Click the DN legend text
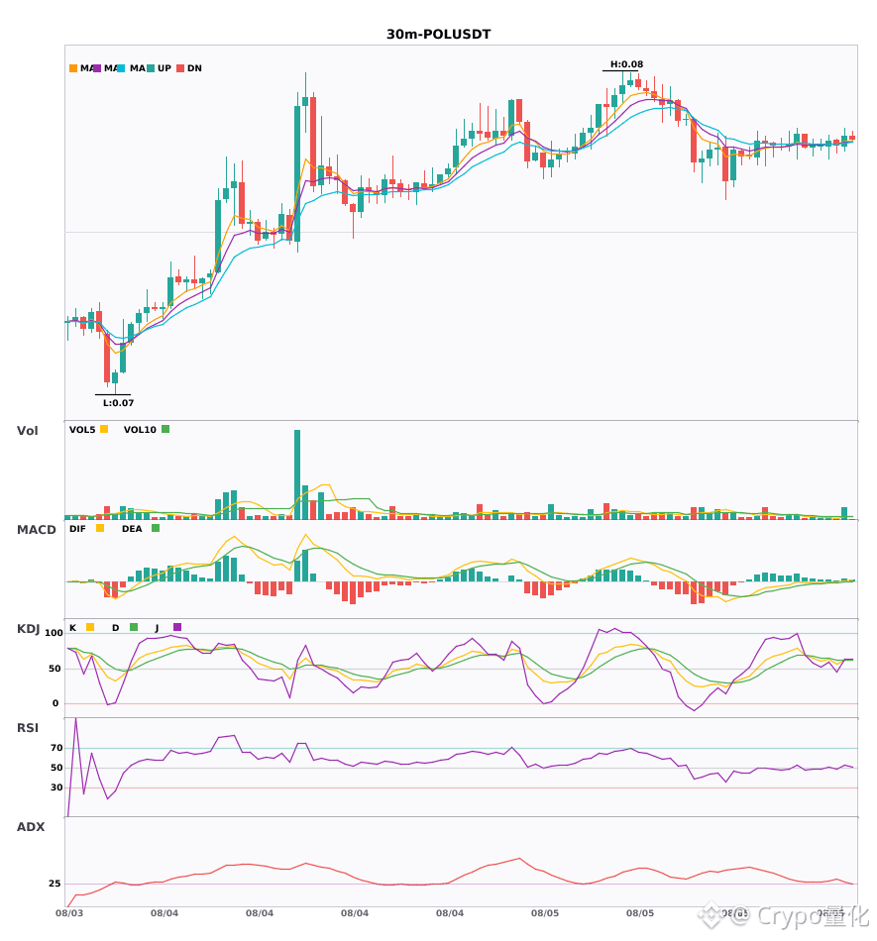Image resolution: width=877 pixels, height=941 pixels. pyautogui.click(x=194, y=68)
